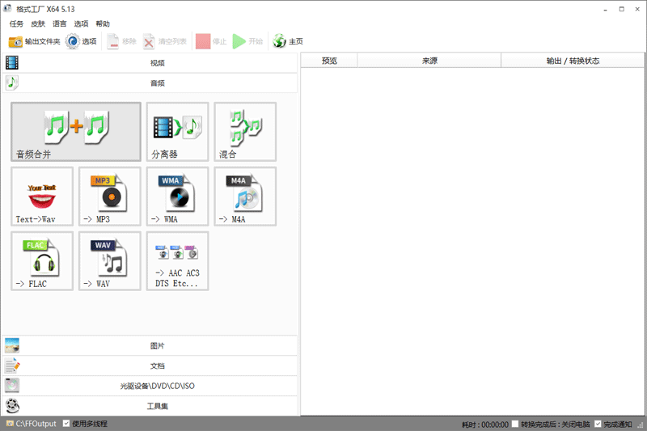Viewport: 647px width, 431px height.
Task: Select the Text->Wav converter
Action: [x=42, y=196]
